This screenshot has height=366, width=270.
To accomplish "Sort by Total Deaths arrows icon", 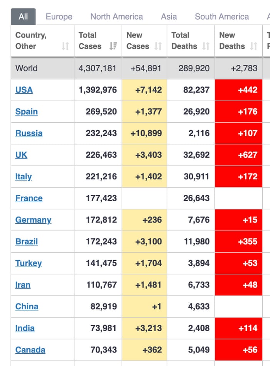I will [206, 46].
